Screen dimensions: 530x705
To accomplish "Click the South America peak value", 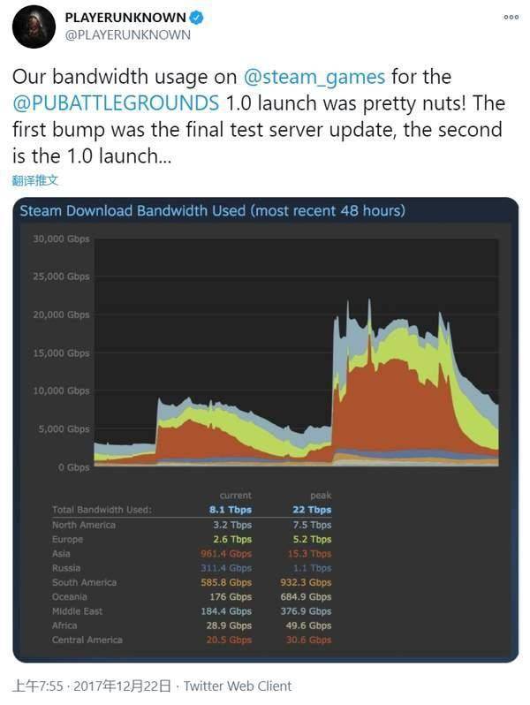I will pyautogui.click(x=308, y=582).
